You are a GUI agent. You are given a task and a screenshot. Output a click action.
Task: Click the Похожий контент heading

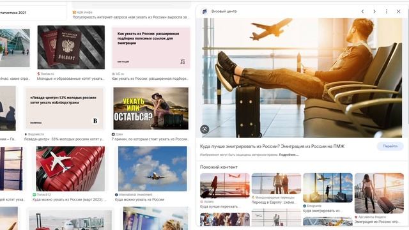(219, 167)
